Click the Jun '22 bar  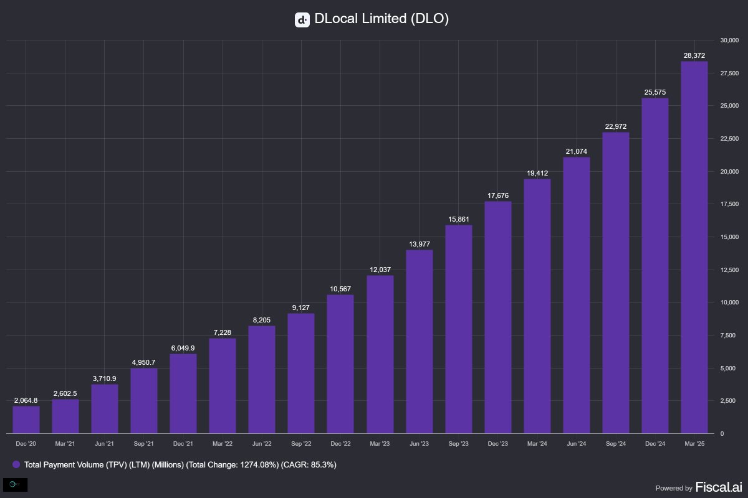click(262, 380)
